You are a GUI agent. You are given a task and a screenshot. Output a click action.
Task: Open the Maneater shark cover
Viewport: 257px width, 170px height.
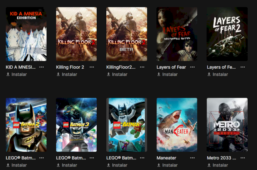[x=177, y=125]
